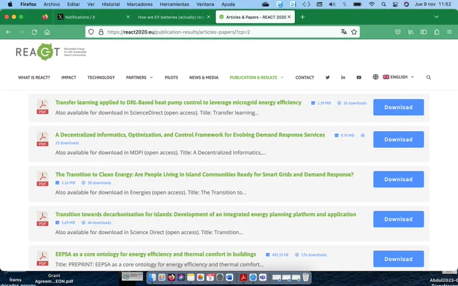Click the translate page icon in the address bar

tap(343, 32)
